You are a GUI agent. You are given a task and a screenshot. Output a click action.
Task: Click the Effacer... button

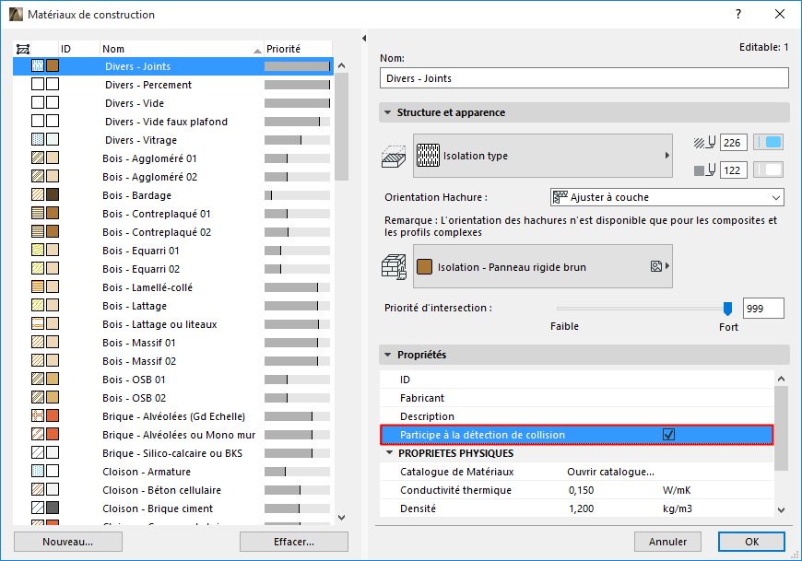294,542
